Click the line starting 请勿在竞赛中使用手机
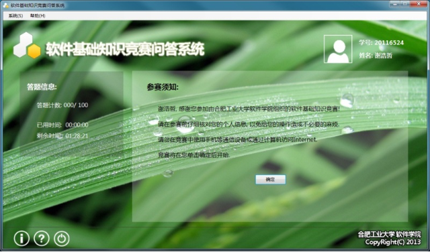 pos(238,139)
